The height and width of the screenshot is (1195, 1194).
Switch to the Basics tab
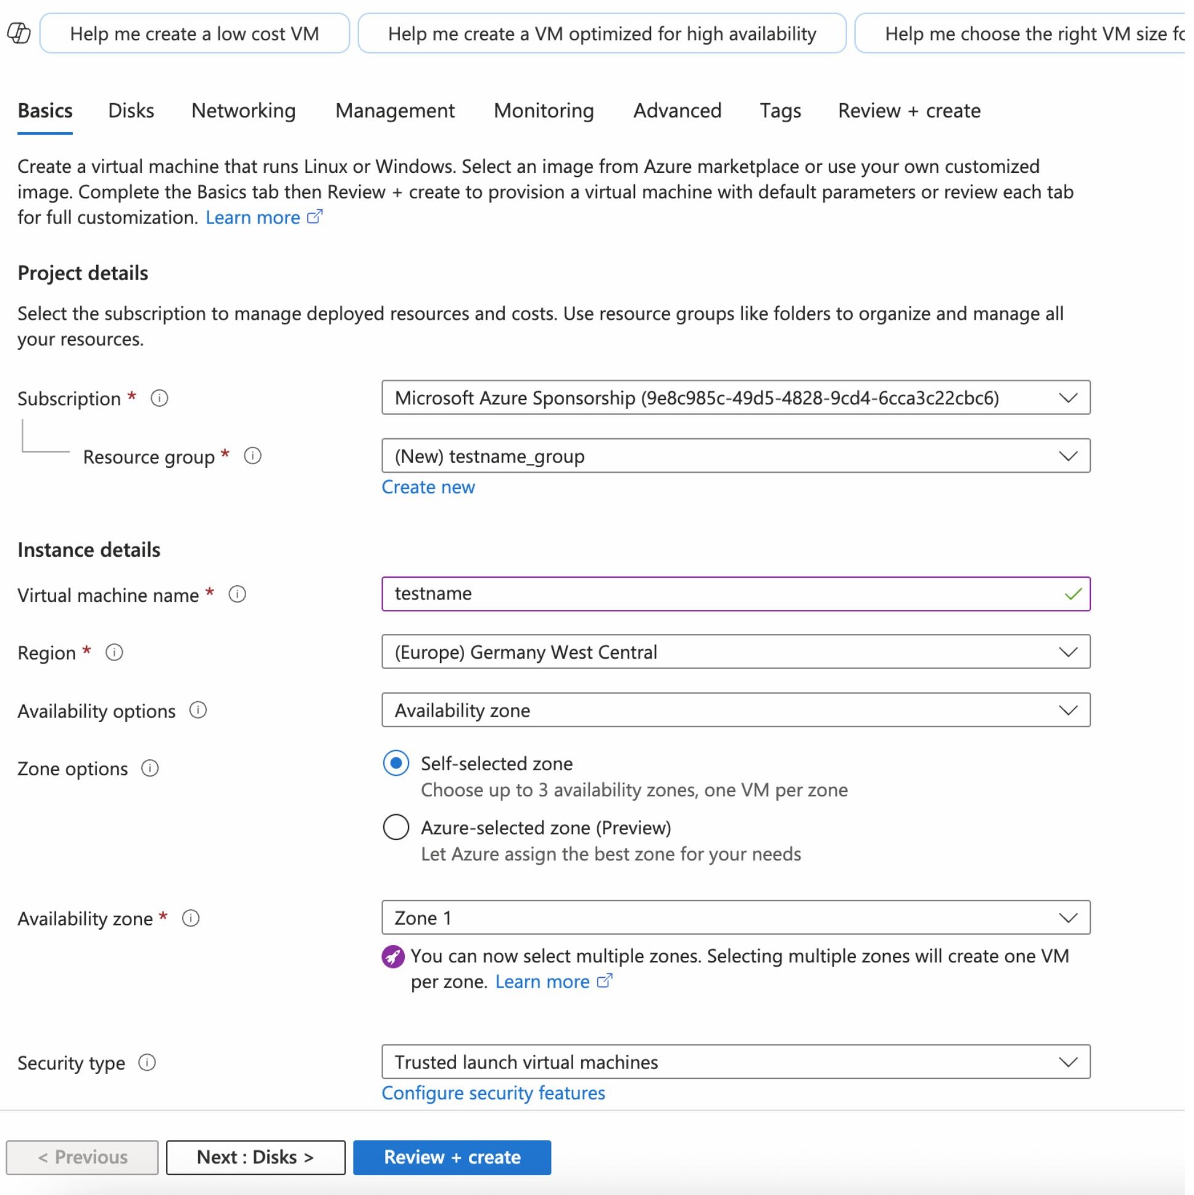click(45, 111)
